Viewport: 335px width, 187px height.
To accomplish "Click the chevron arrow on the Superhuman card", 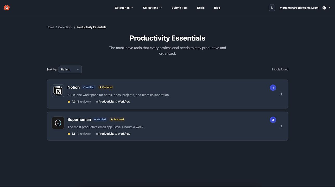I will pos(281,126).
